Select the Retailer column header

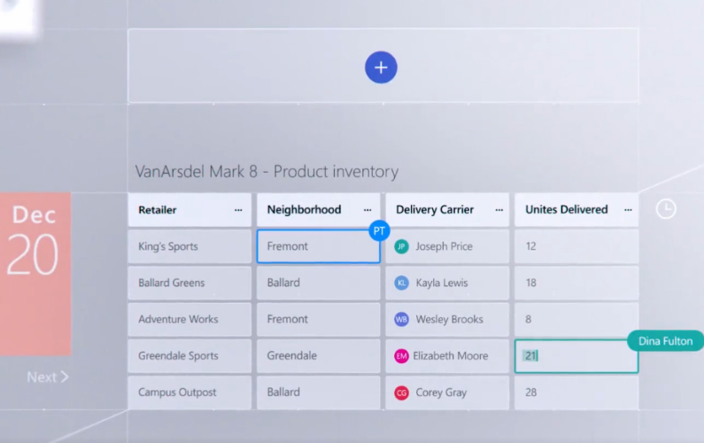[x=190, y=210]
